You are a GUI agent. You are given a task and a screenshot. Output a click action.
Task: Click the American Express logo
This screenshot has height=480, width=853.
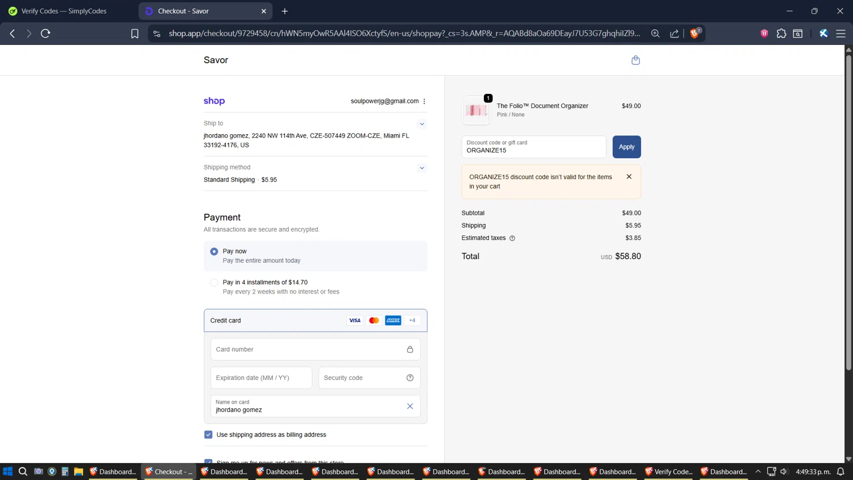[x=393, y=320]
